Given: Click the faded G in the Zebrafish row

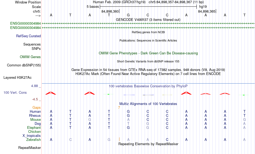Looking at the screenshot, I should point(109,140).
